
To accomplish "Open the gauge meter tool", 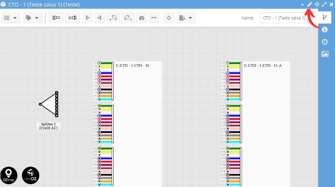I will point(141,18).
